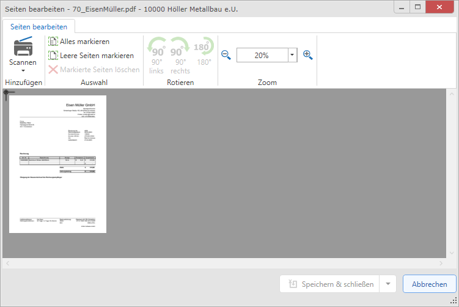Image resolution: width=459 pixels, height=307 pixels.
Task: Click Speichern & schließen button
Action: click(x=329, y=284)
